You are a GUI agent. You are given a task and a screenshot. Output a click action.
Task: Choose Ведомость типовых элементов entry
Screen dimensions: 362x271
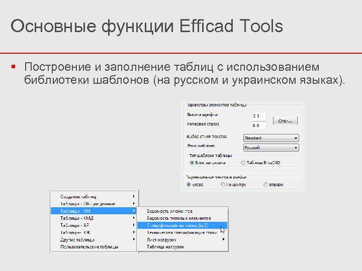(x=183, y=218)
